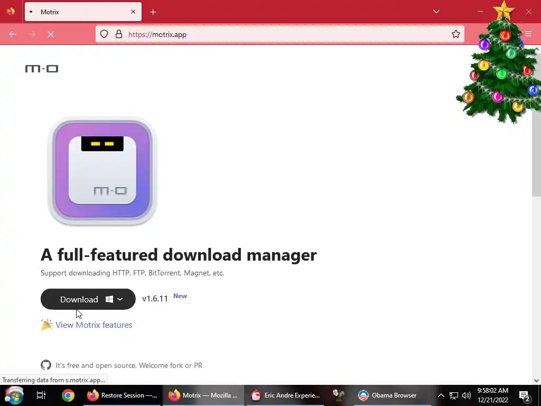Image resolution: width=541 pixels, height=406 pixels.
Task: Select the Motrix browser tab
Action: pos(83,12)
